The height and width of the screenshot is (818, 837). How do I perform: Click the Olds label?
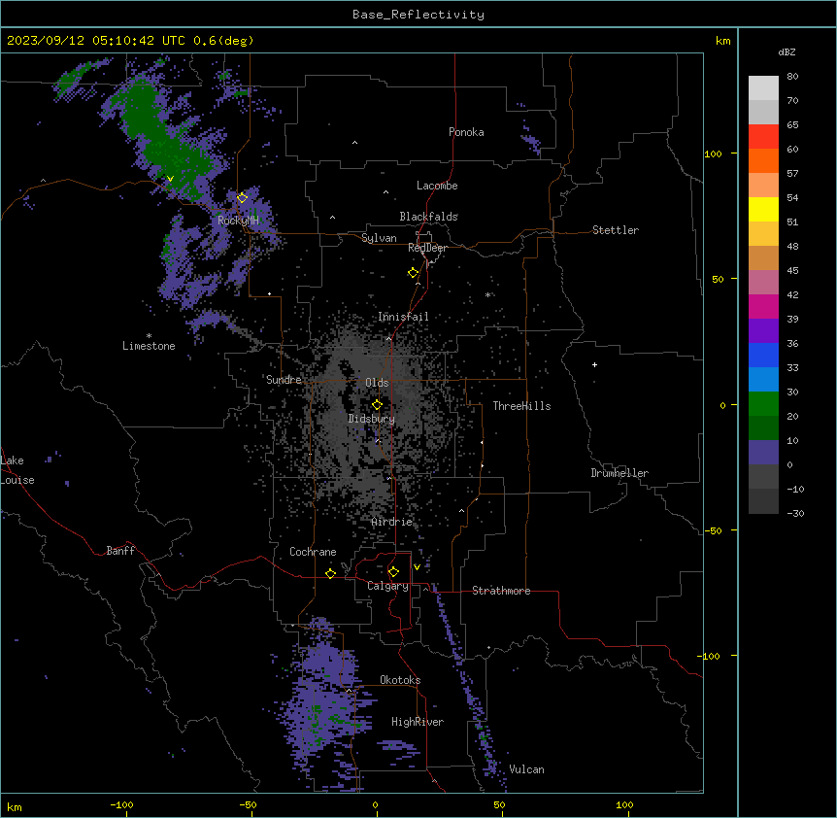(377, 383)
